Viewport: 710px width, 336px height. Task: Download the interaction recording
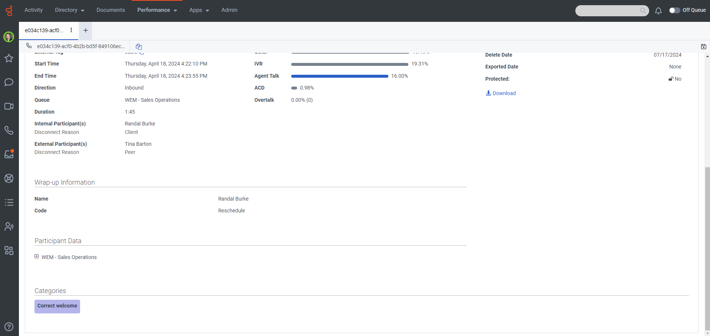500,93
